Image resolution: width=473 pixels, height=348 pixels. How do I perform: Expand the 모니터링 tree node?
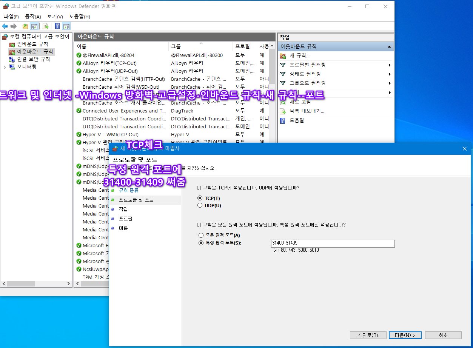click(5, 67)
